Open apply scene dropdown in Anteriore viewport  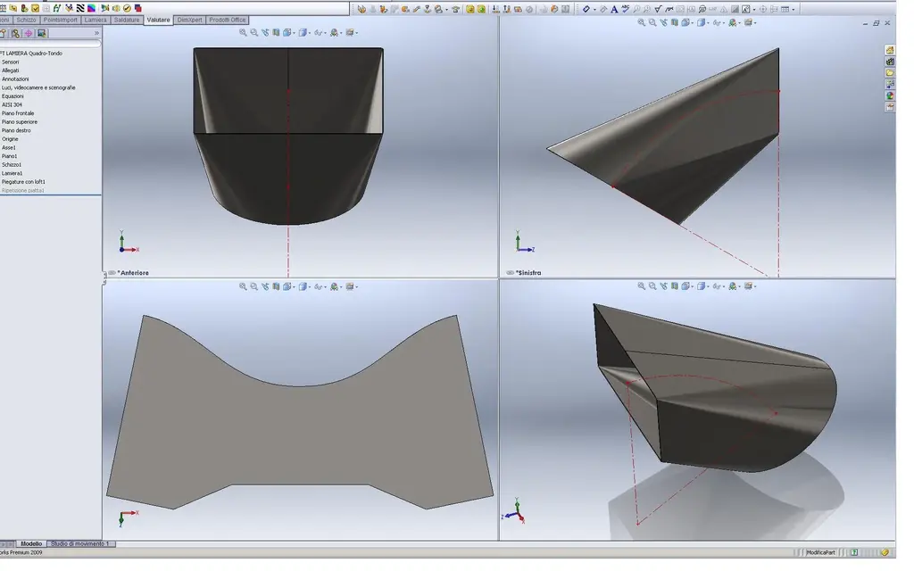(336, 33)
